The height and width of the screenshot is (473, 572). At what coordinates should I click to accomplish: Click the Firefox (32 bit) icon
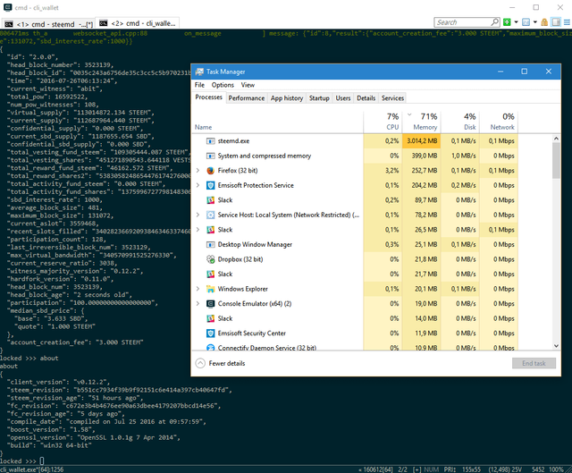(x=211, y=171)
